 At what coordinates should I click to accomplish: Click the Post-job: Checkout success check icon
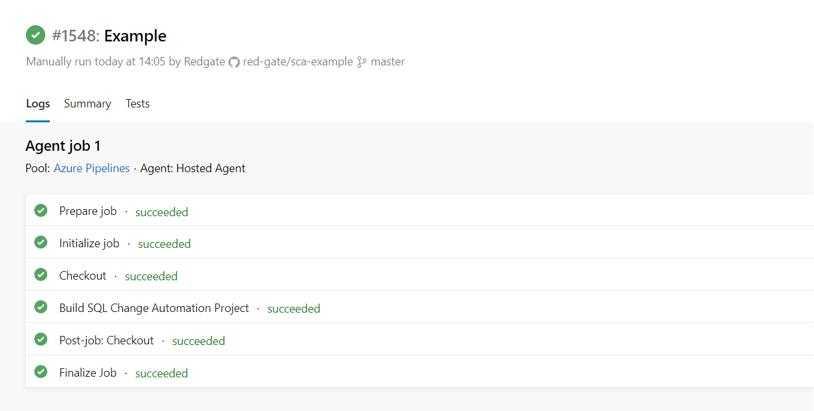click(41, 340)
